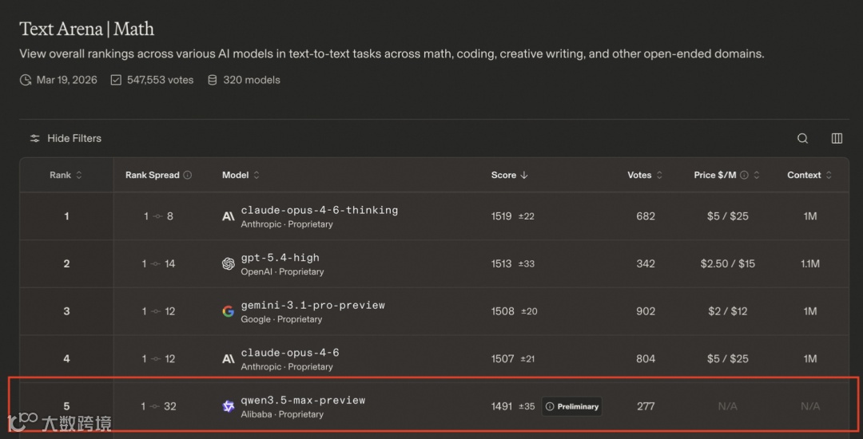Image resolution: width=863 pixels, height=439 pixels.
Task: Open the table search icon
Action: click(802, 138)
